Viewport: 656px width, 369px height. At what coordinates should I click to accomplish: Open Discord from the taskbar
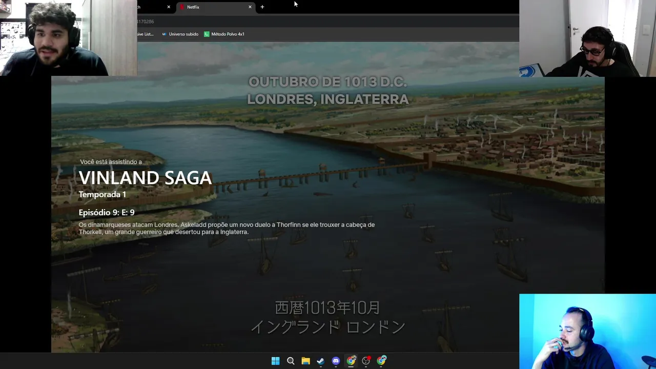point(336,361)
